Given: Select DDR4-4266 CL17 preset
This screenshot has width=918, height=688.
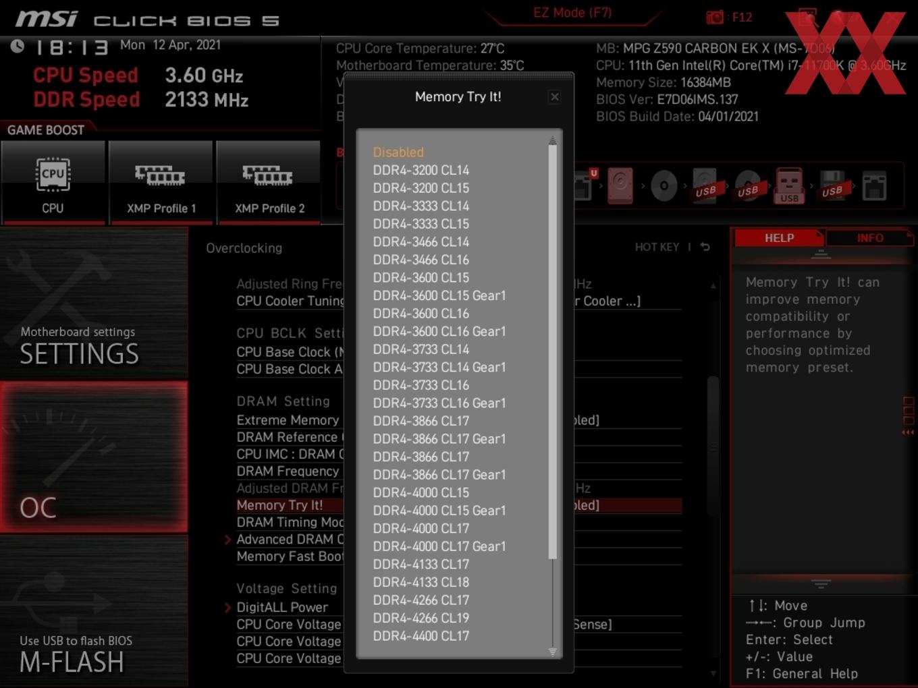Looking at the screenshot, I should (421, 600).
